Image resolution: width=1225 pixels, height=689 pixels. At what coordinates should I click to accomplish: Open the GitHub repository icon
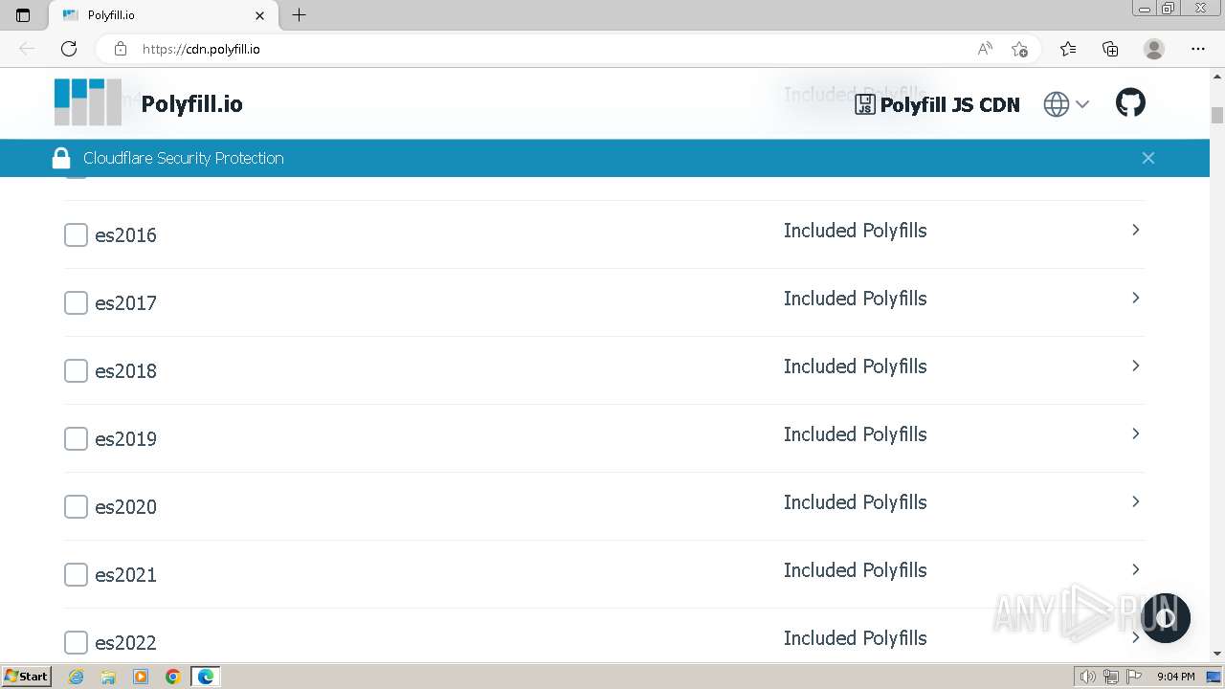(1130, 103)
